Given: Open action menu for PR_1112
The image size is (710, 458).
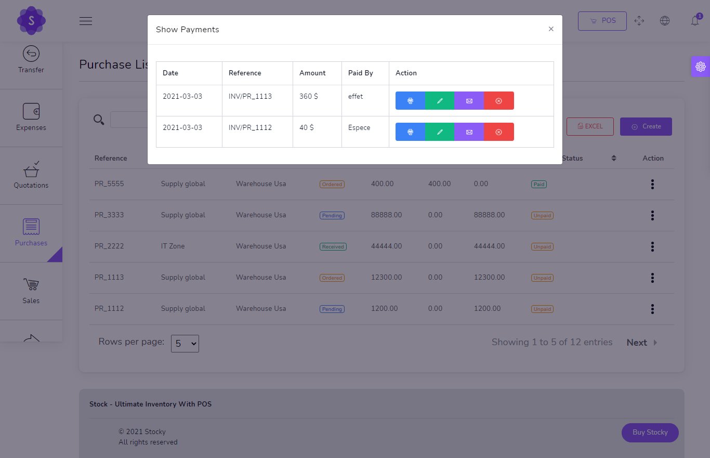Looking at the screenshot, I should tap(652, 309).
